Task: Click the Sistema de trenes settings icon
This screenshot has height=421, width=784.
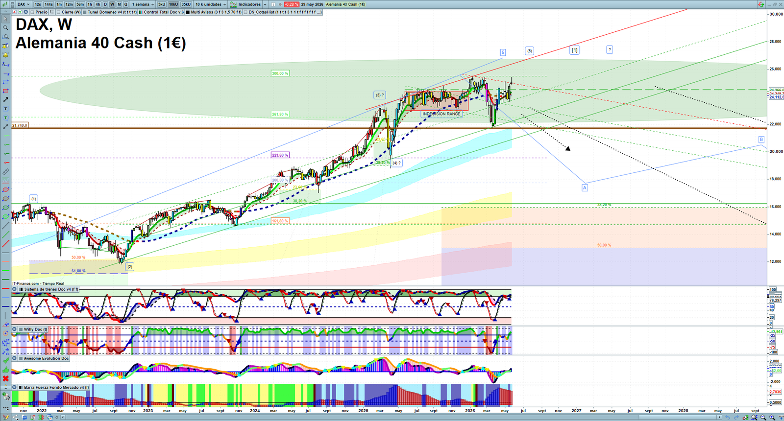Action: pyautogui.click(x=21, y=289)
